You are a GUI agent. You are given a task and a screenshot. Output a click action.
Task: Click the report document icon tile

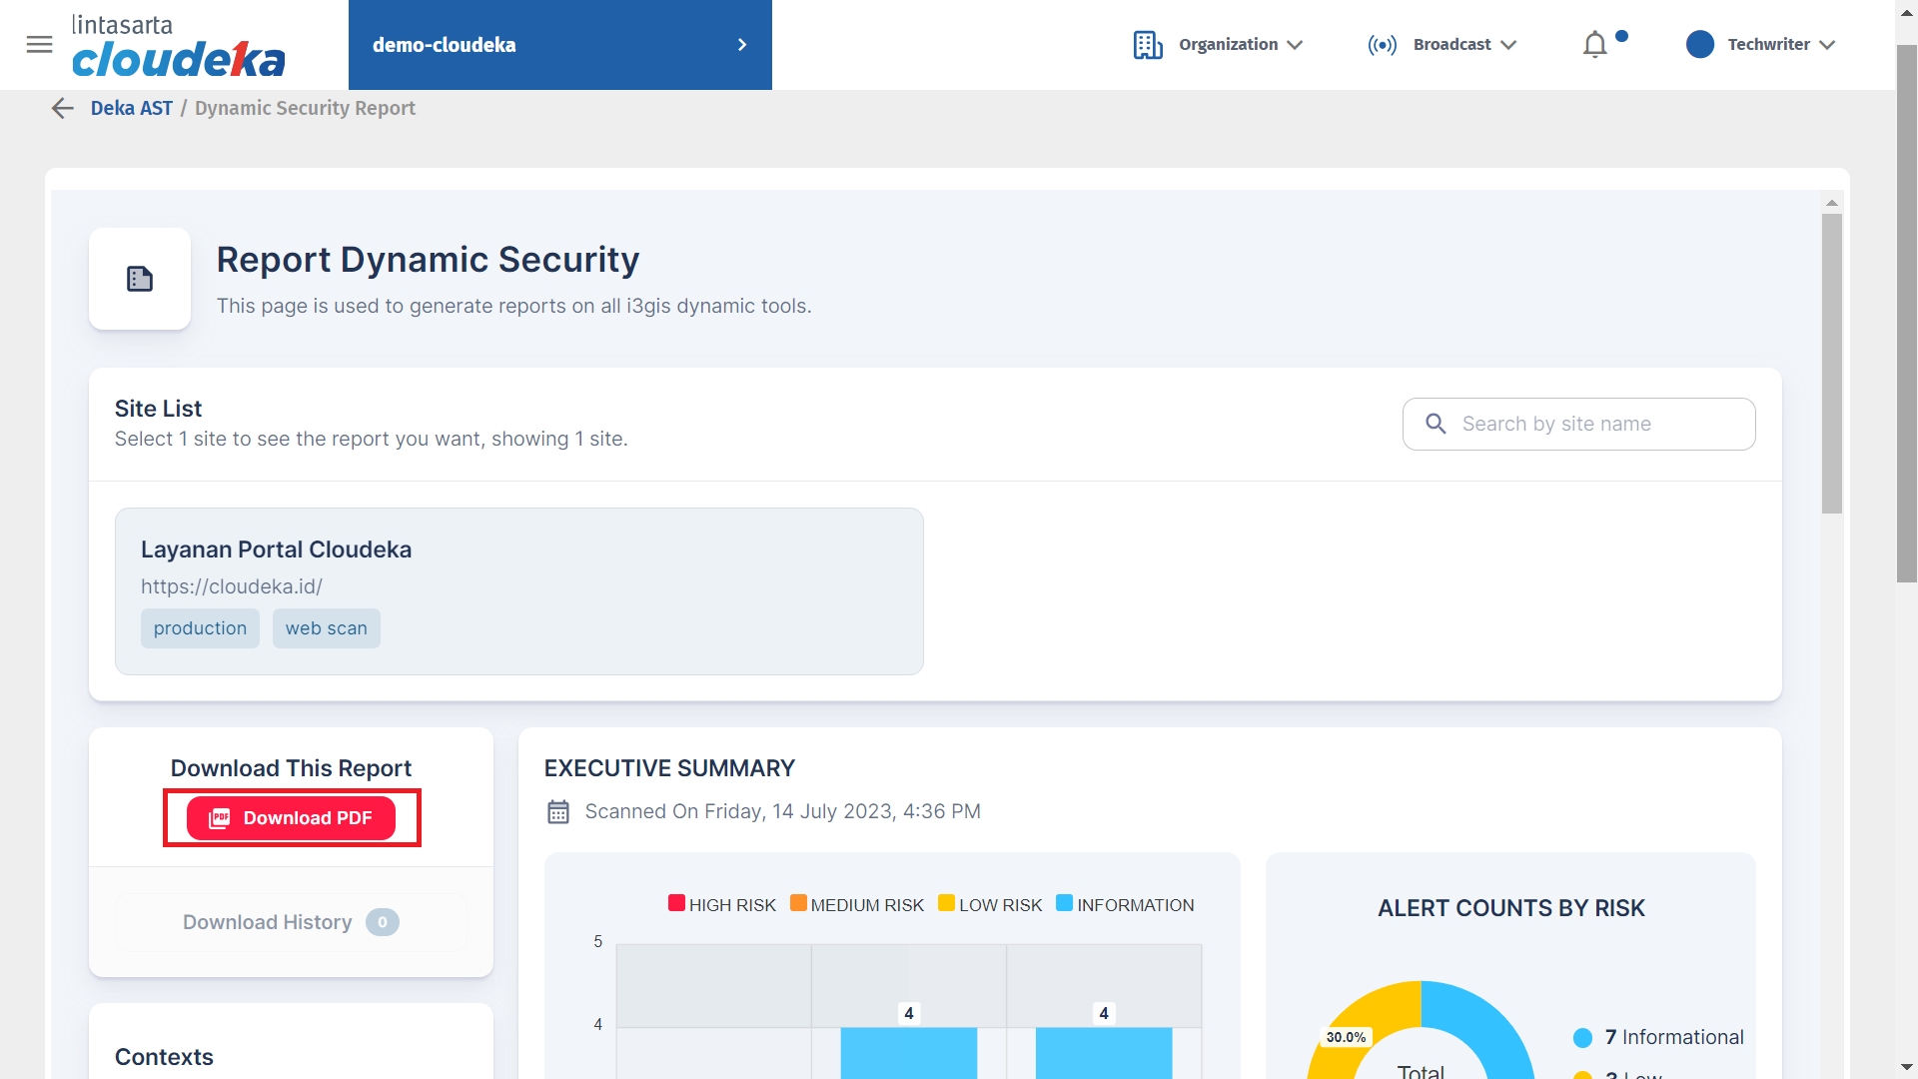(140, 279)
